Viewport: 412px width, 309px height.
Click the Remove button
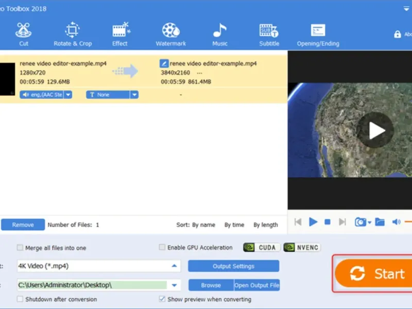(x=23, y=225)
